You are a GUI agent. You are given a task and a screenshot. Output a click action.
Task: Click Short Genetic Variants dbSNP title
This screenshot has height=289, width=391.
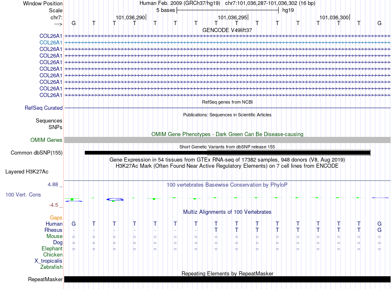(x=227, y=147)
